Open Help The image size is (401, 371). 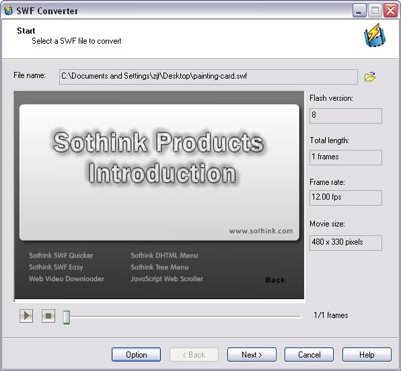tap(367, 355)
